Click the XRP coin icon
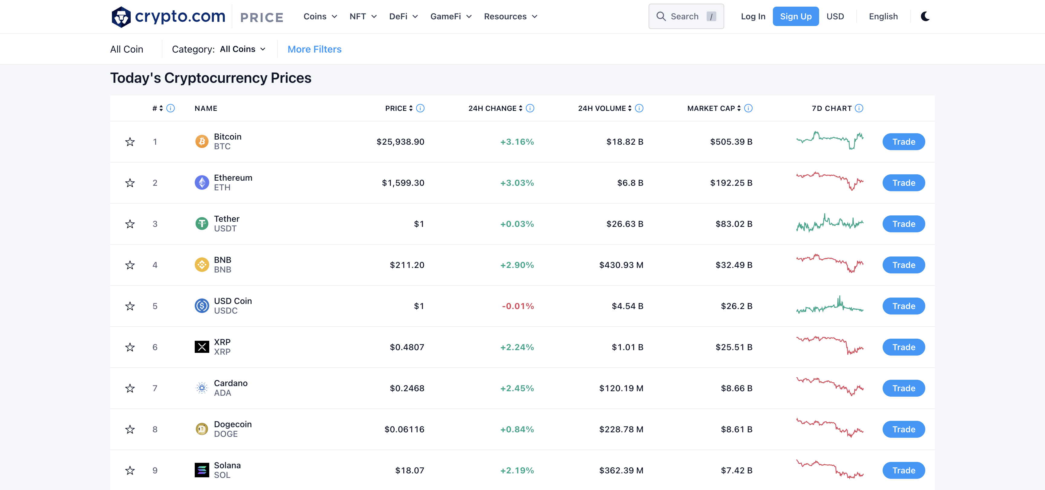The width and height of the screenshot is (1045, 490). [x=202, y=347]
